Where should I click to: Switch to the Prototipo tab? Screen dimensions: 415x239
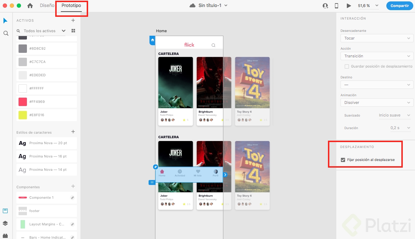click(71, 5)
